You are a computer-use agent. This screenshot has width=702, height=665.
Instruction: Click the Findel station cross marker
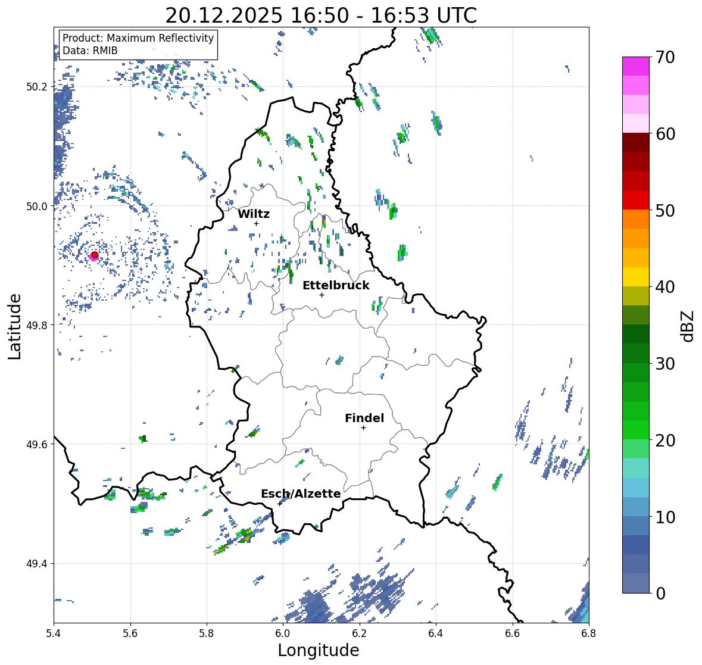tap(363, 428)
